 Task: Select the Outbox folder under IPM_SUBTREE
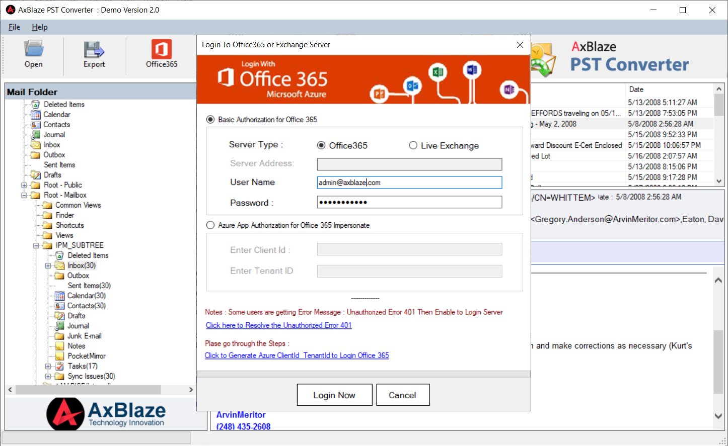click(x=78, y=276)
